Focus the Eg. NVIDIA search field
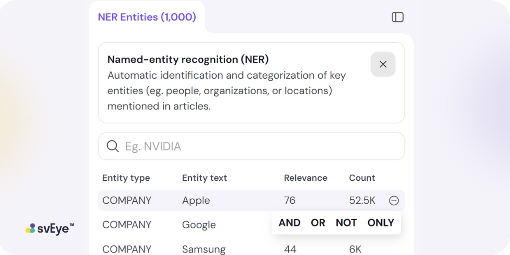Screen dimensions: 510x255 (x=251, y=146)
